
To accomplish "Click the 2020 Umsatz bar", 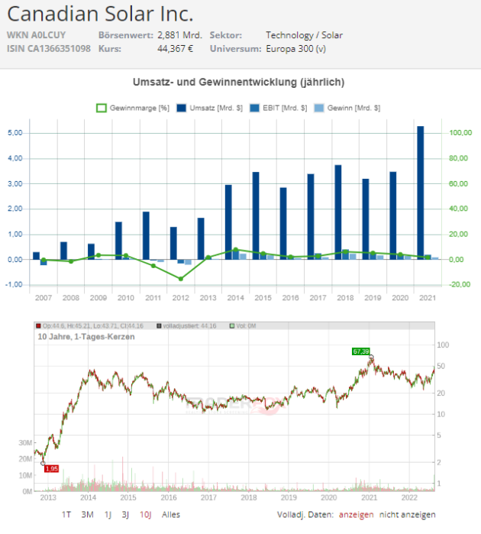I will click(393, 215).
